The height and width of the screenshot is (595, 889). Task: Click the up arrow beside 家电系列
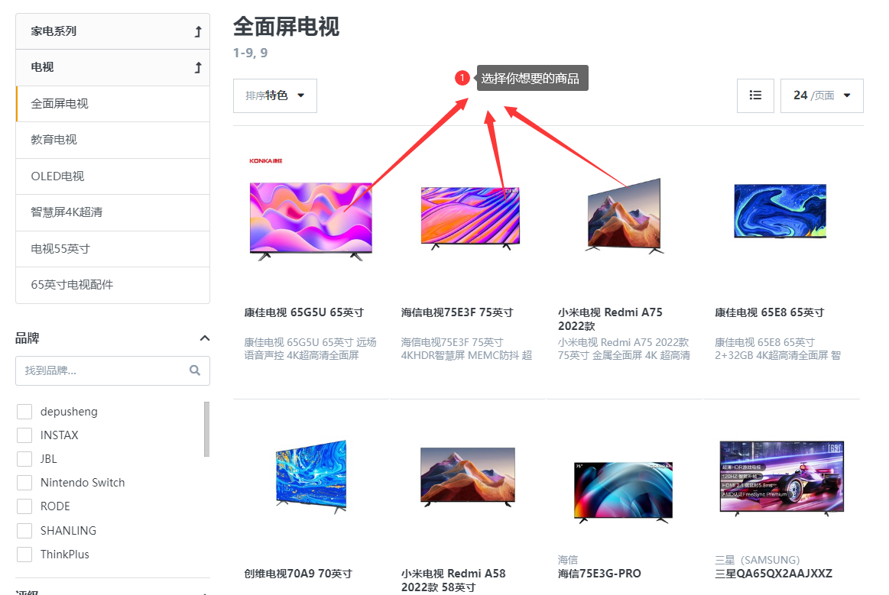(198, 32)
